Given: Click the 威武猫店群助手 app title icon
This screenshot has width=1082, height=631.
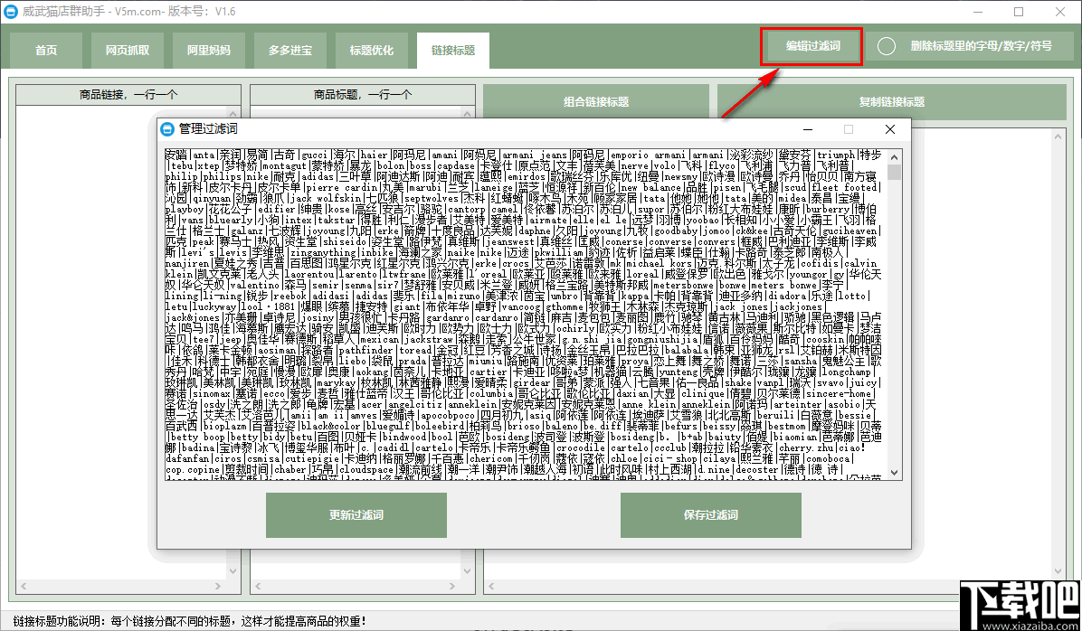Looking at the screenshot, I should click(x=12, y=12).
